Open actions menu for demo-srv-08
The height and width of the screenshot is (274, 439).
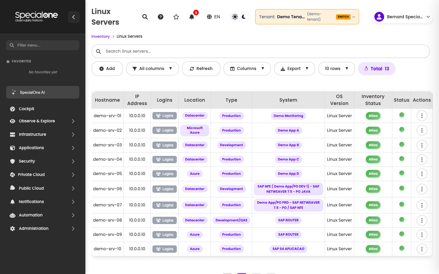tap(422, 220)
